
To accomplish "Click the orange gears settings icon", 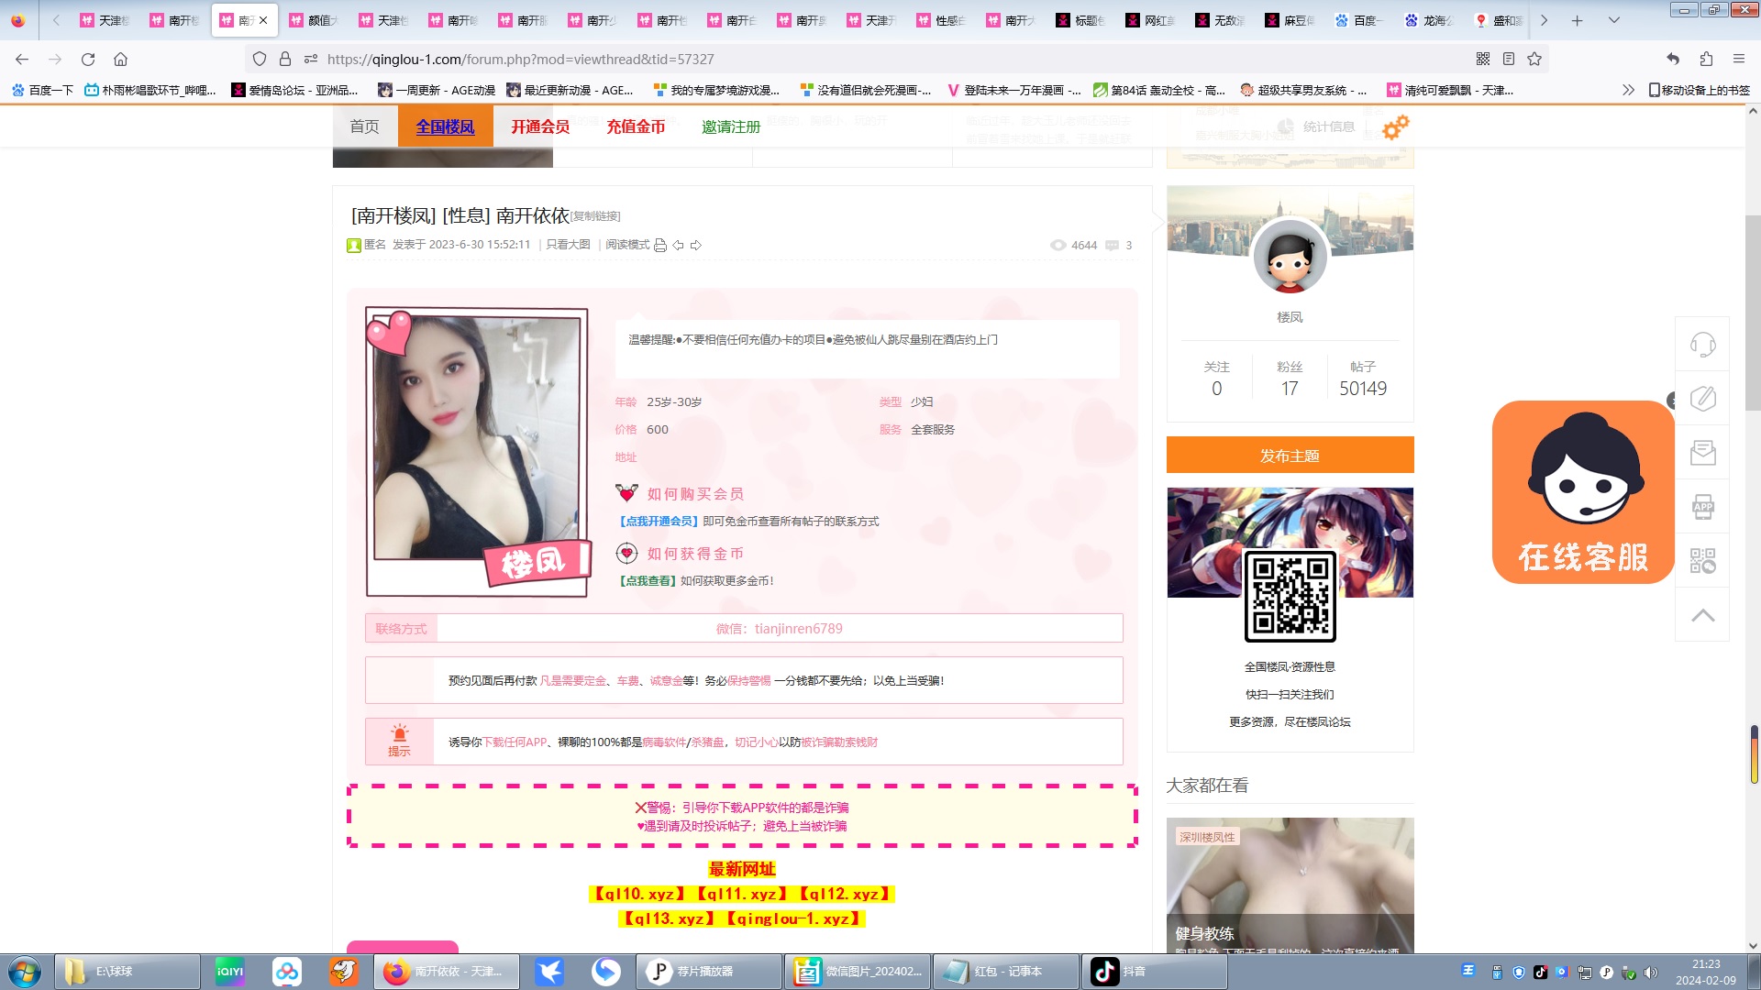I will tap(1395, 127).
